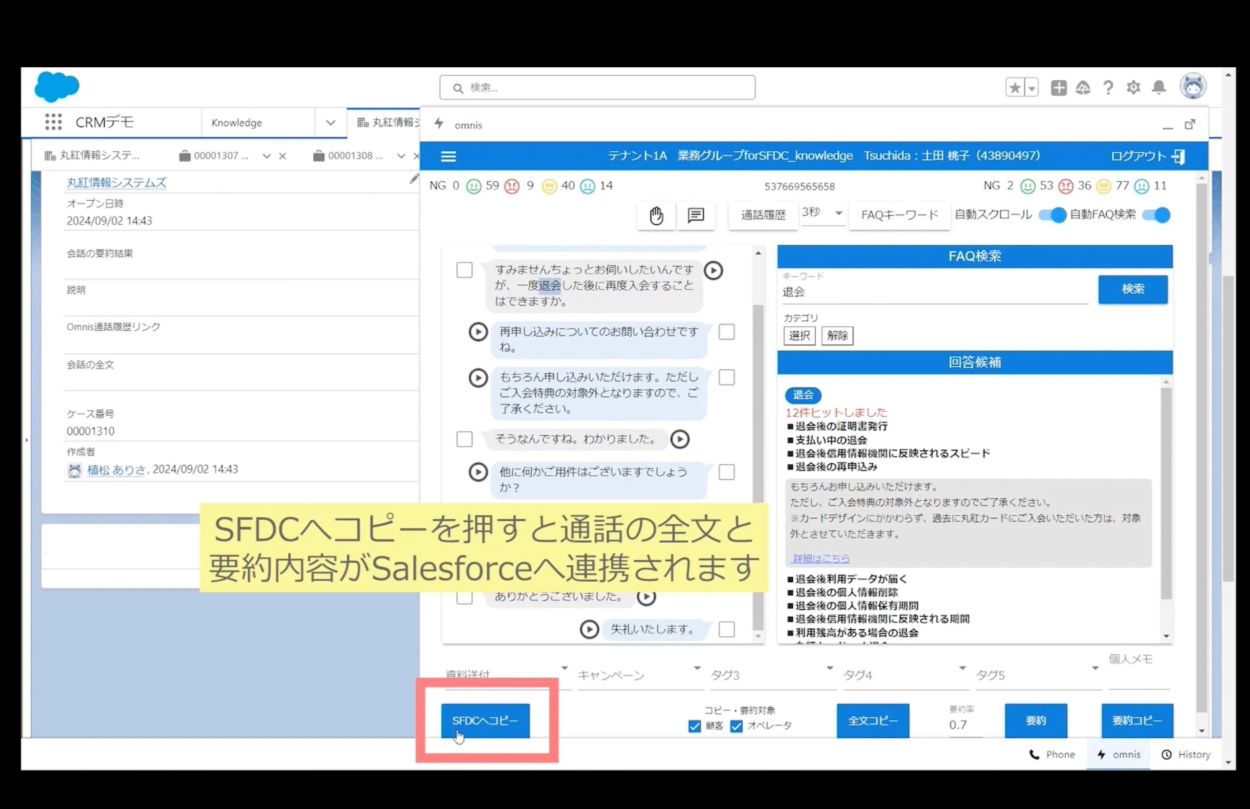This screenshot has height=809, width=1250.
Task: Click the 要約 button
Action: [1036, 721]
